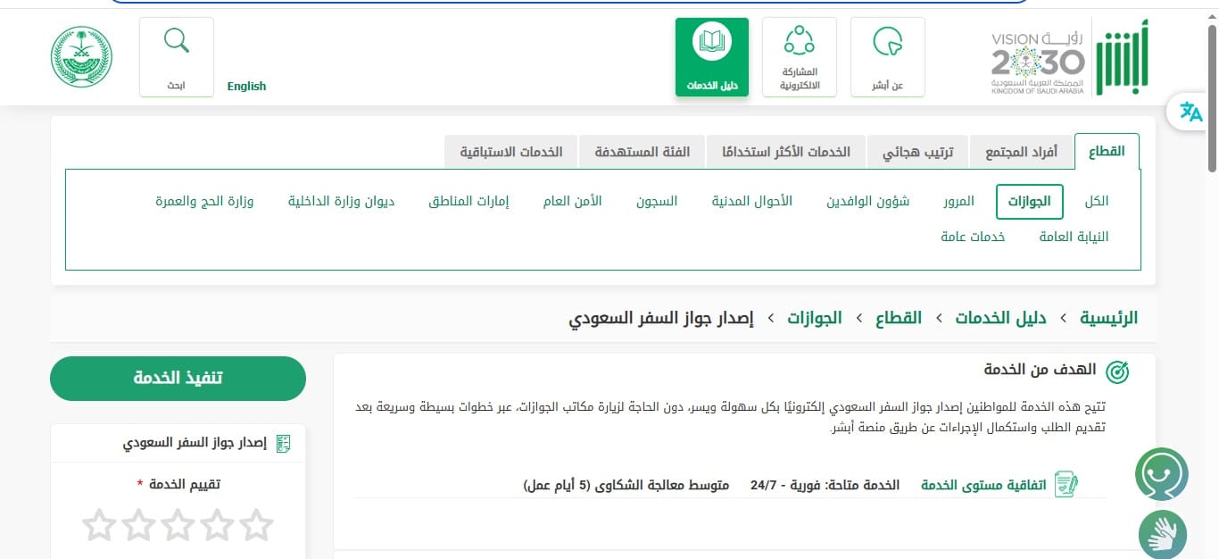The image size is (1219, 559).
Task: Select إمارات المناطق sector filter
Action: pos(469,202)
